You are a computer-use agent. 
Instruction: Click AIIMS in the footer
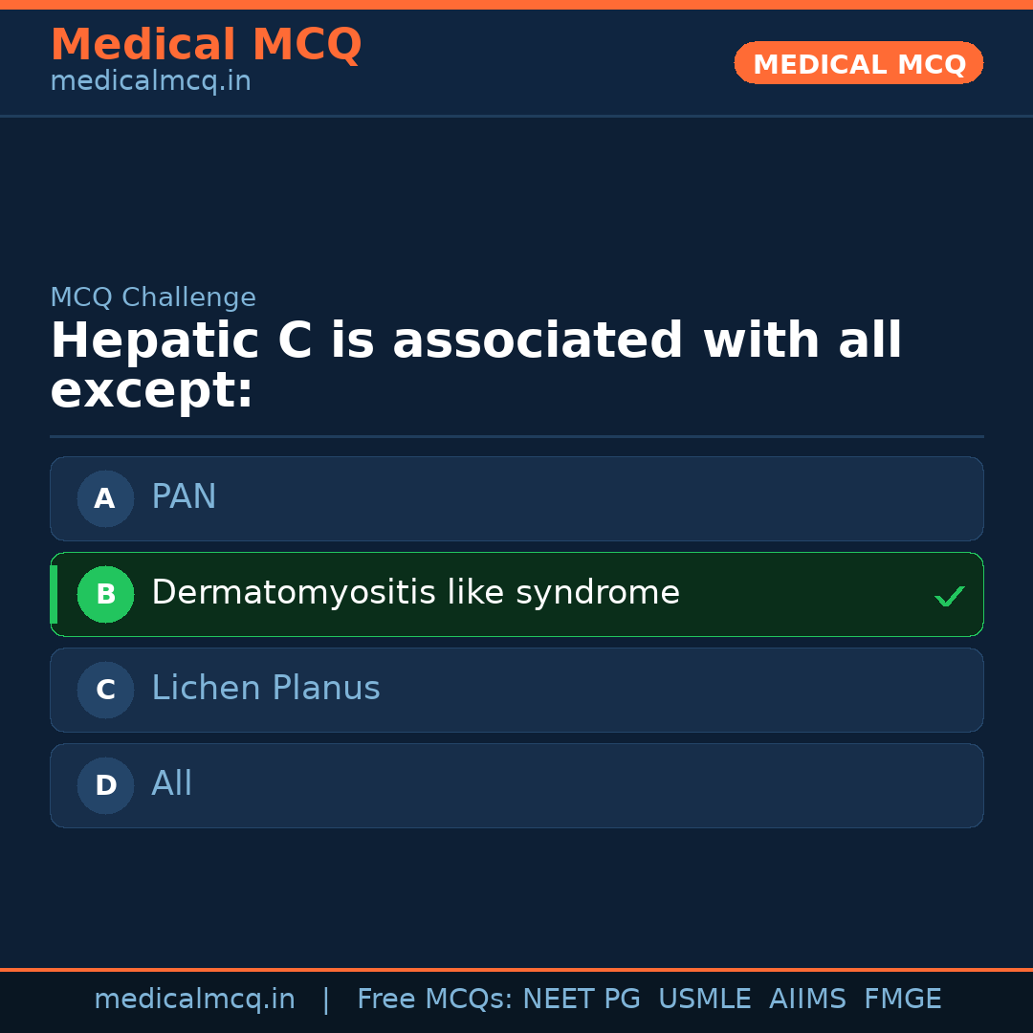(x=807, y=1000)
